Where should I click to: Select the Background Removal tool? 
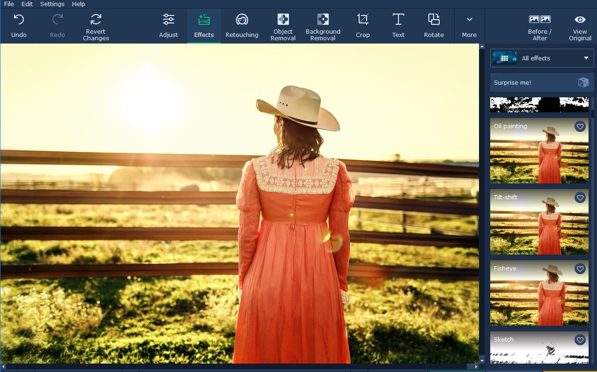coord(323,26)
